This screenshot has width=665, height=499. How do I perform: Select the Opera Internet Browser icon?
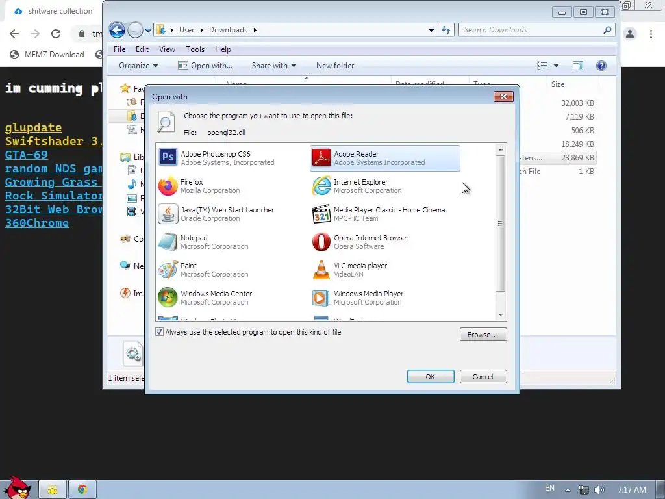click(x=321, y=242)
